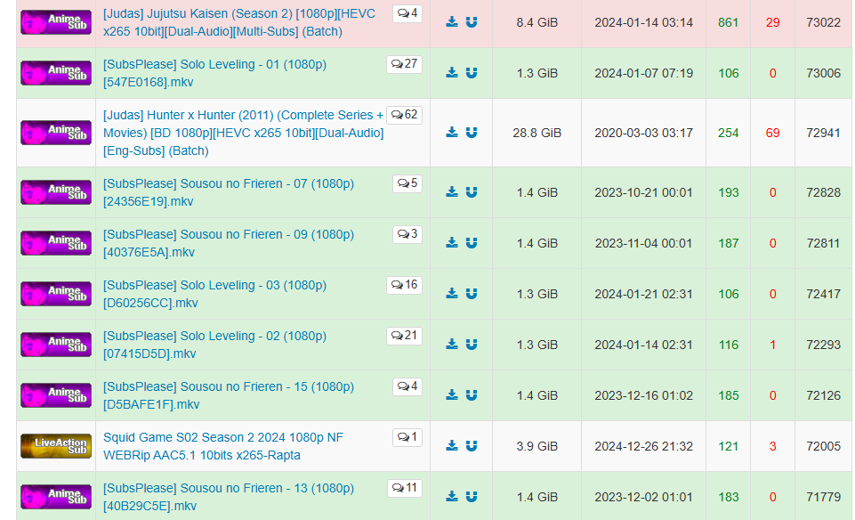Screen dimensions: 855x520
Task: Open SubsPlease Sousou no Frieren - 15 link
Action: pyautogui.click(x=229, y=395)
